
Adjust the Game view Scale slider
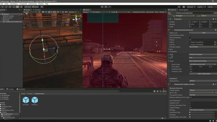coord(122,12)
